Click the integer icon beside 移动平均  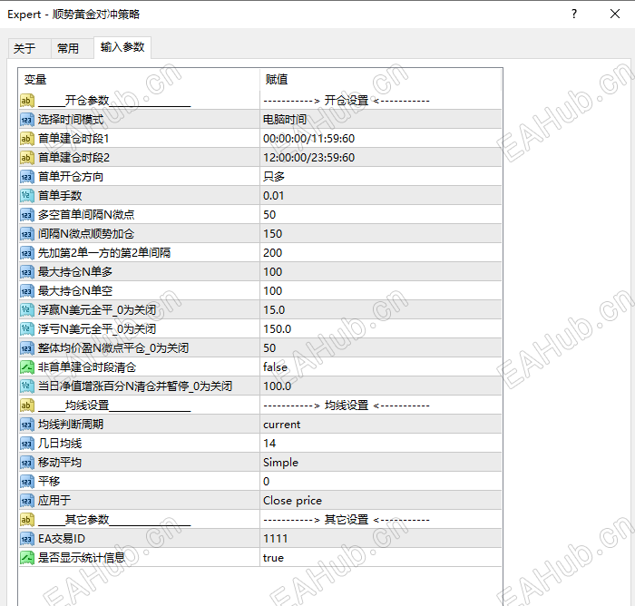pos(26,462)
